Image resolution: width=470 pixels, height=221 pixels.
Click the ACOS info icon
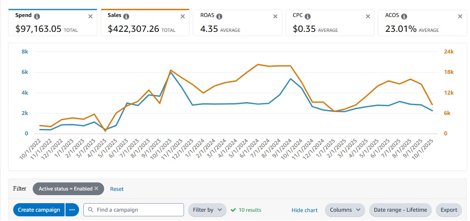(x=404, y=16)
